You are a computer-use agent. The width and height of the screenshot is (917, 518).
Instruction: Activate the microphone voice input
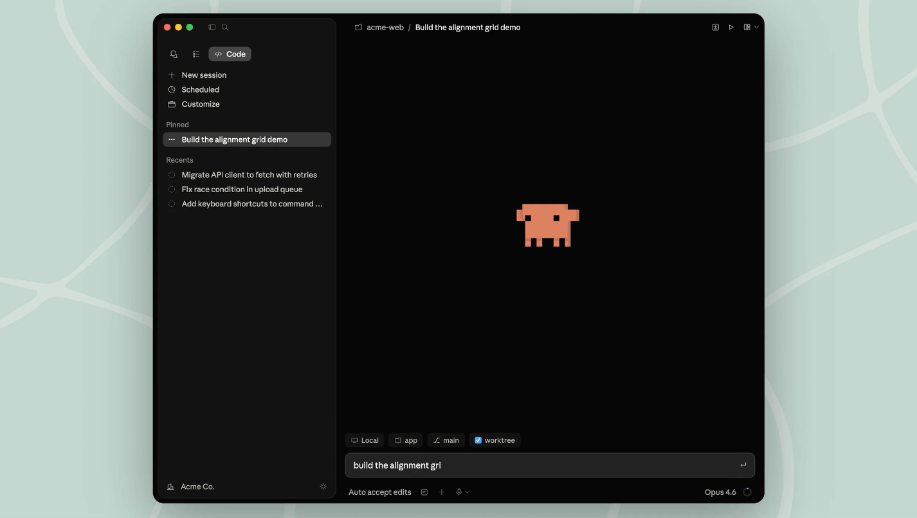coord(459,492)
